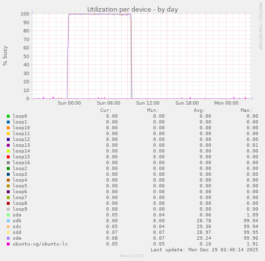Click the 50 y-axis tick label
The height and width of the screenshot is (261, 265).
click(26, 56)
